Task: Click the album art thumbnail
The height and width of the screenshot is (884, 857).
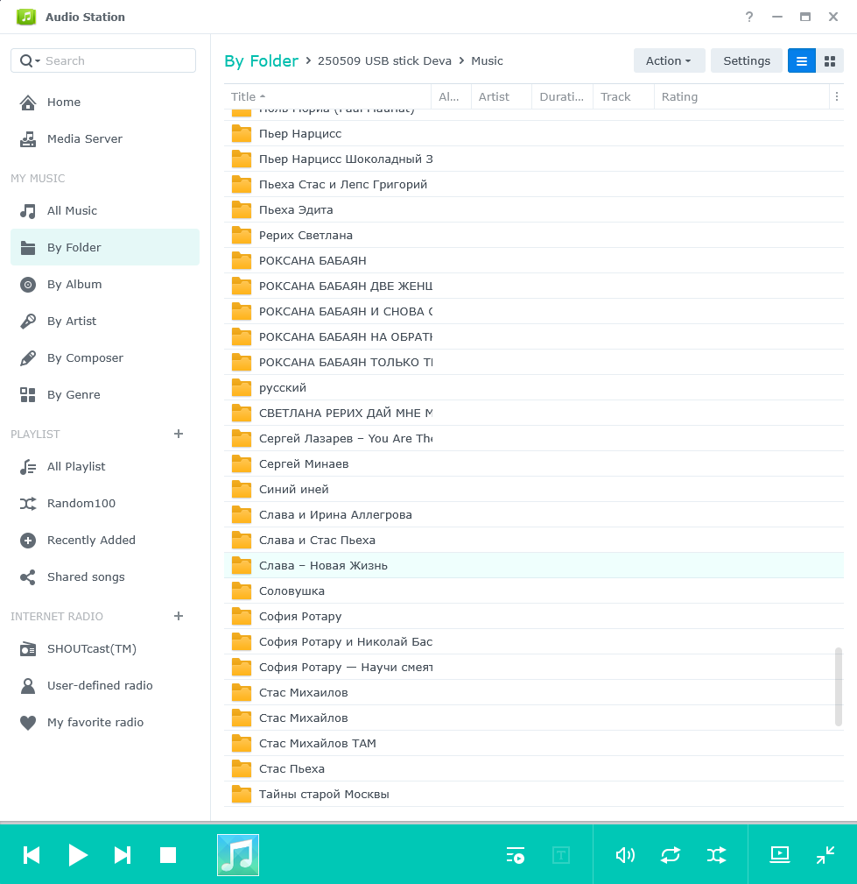Action: coord(238,855)
